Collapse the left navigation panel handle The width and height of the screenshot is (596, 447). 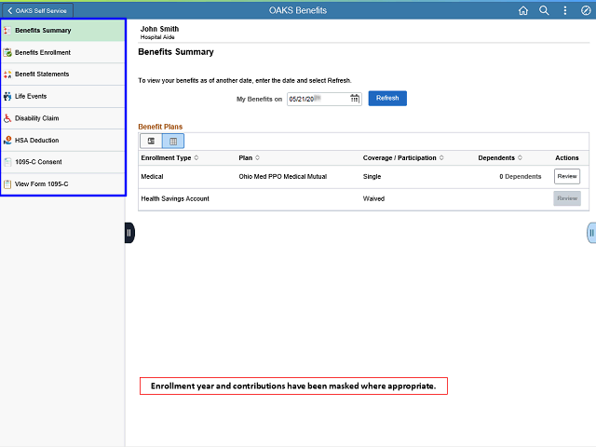(129, 233)
